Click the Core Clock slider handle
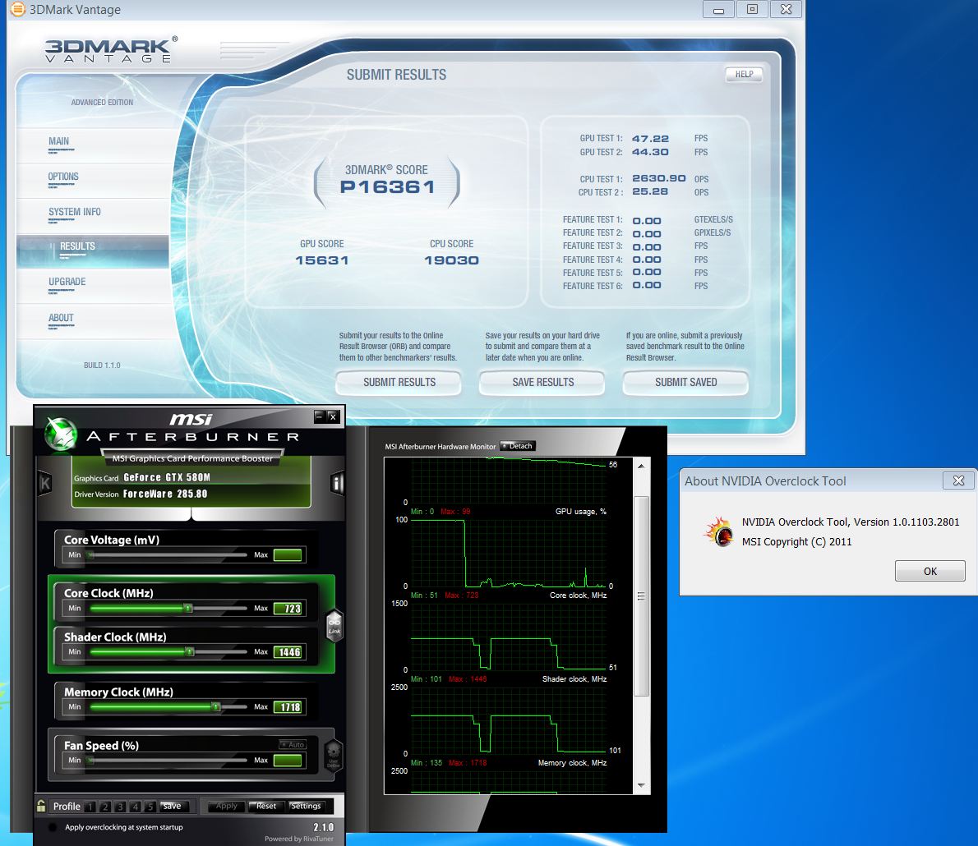Viewport: 978px width, 846px height. click(x=187, y=608)
